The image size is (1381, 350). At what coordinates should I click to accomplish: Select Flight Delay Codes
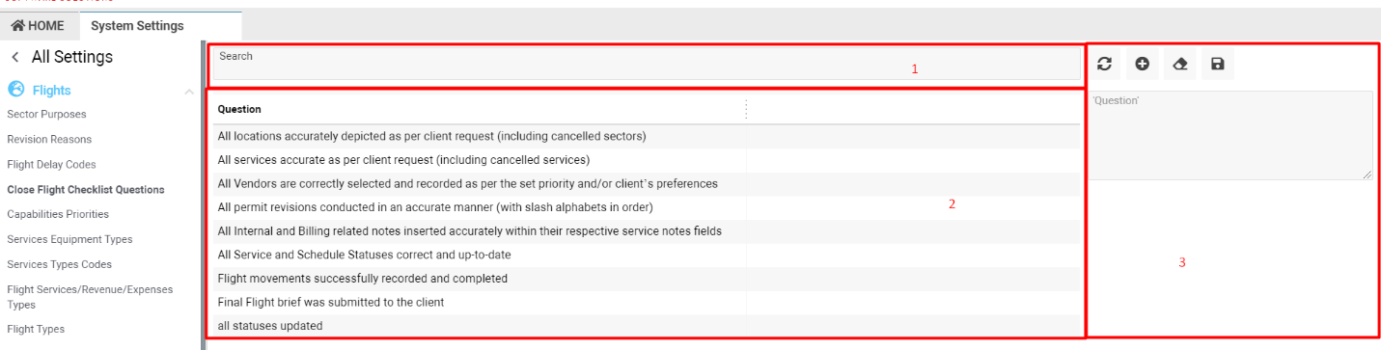(x=51, y=164)
